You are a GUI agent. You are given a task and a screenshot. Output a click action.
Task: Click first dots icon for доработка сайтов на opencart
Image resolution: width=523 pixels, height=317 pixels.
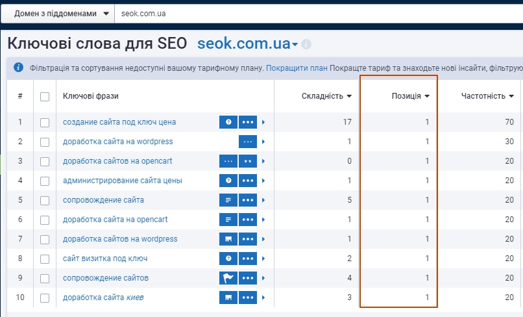click(x=228, y=161)
